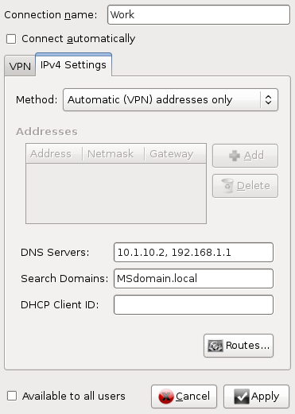Open the Method dropdown list
This screenshot has height=414, width=295.
pos(170,100)
